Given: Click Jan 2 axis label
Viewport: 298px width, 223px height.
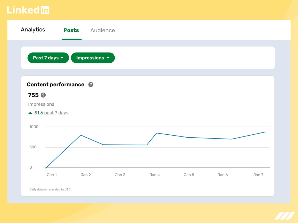Looking at the screenshot, I should click(x=86, y=175).
